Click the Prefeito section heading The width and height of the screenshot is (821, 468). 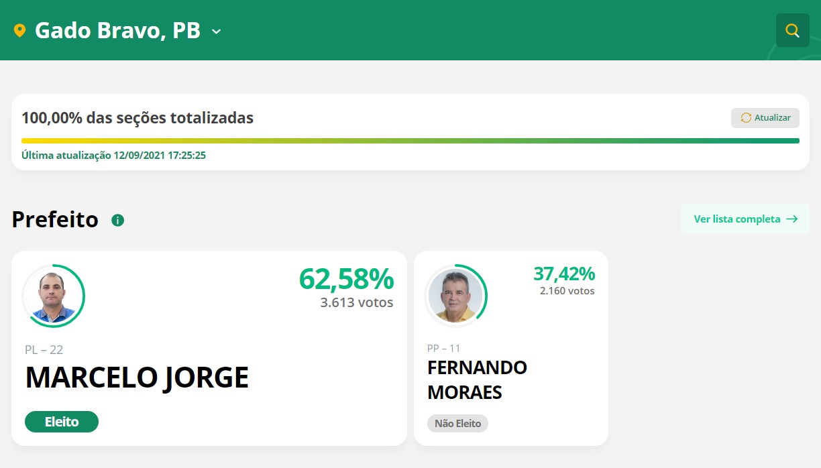click(x=55, y=219)
